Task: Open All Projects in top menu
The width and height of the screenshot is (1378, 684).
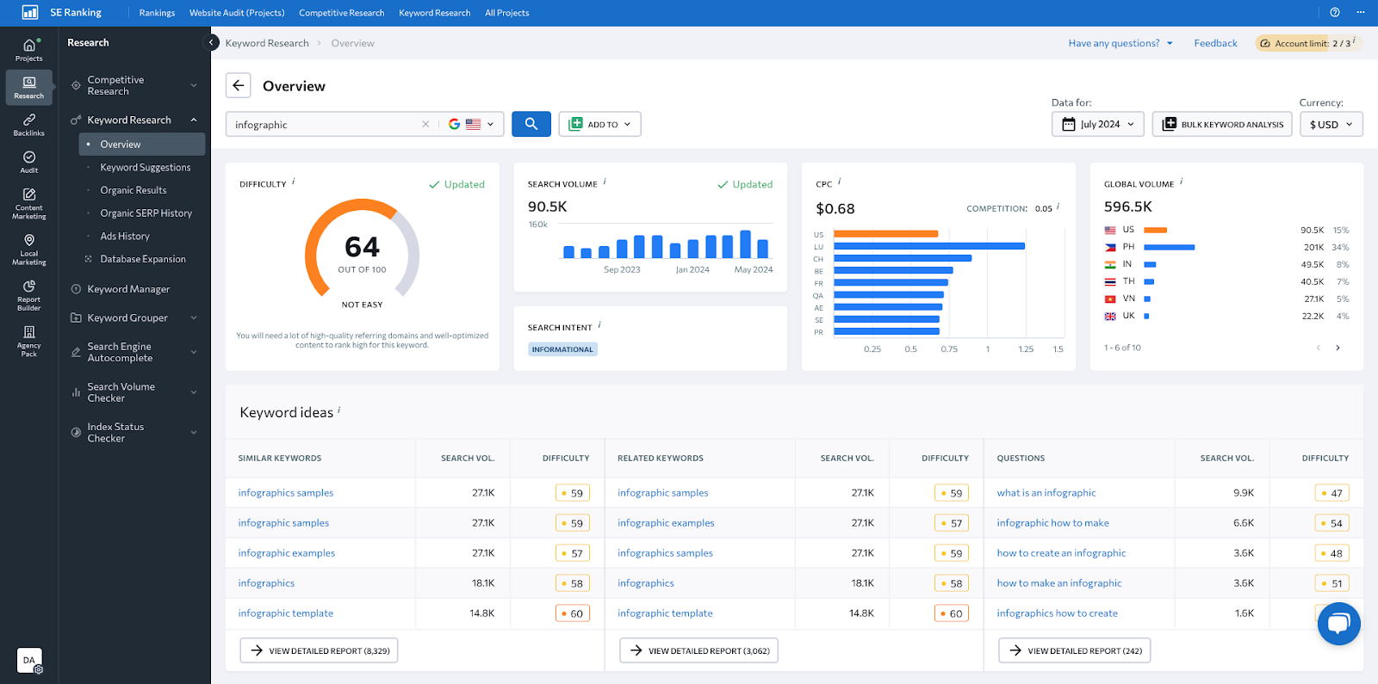Action: point(506,13)
